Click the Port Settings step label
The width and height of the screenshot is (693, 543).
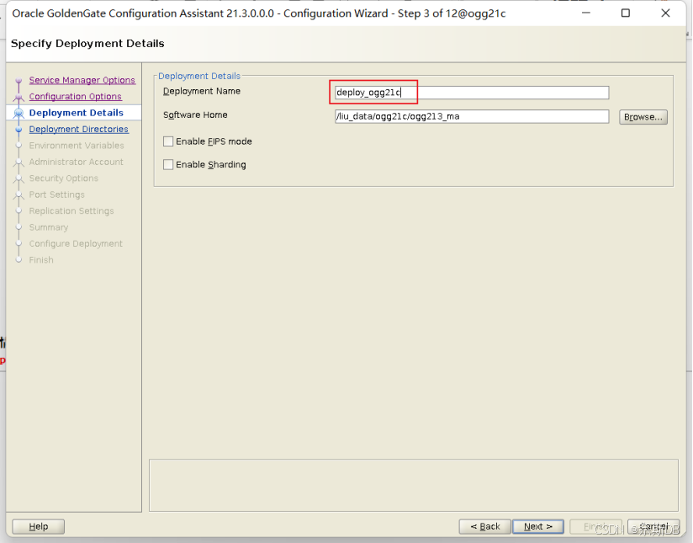tap(56, 194)
